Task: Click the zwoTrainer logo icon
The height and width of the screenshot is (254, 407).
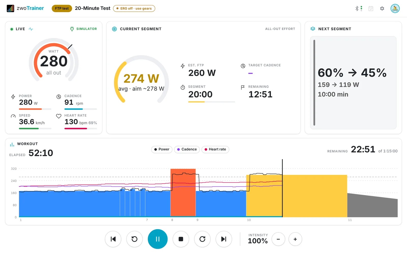Action: pos(10,8)
